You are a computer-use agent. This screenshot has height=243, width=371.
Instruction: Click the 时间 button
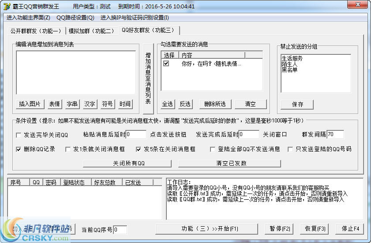(x=125, y=104)
